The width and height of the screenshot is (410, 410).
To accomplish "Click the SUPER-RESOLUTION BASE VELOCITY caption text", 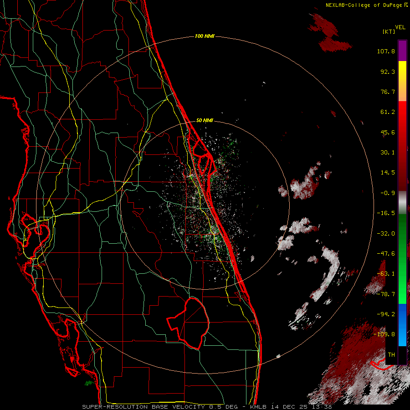I will 143,407.
